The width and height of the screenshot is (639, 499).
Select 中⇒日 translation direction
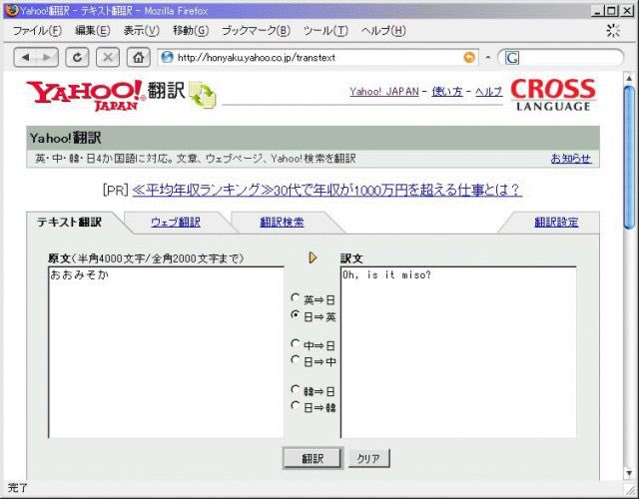coord(296,343)
